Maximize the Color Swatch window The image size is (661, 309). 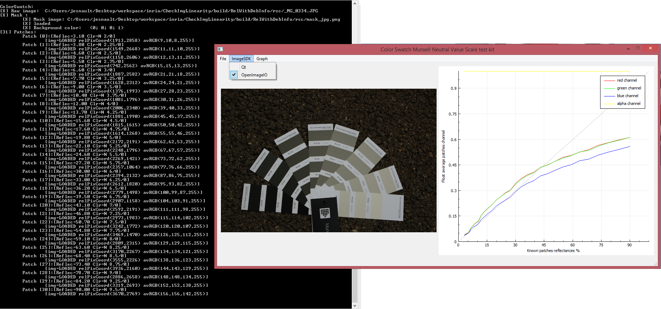click(x=638, y=48)
